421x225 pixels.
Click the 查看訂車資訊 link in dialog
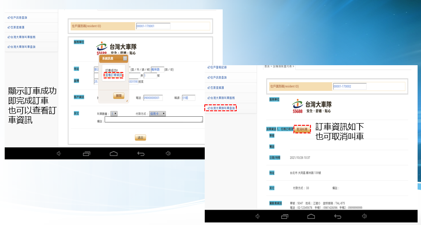pos(113,75)
